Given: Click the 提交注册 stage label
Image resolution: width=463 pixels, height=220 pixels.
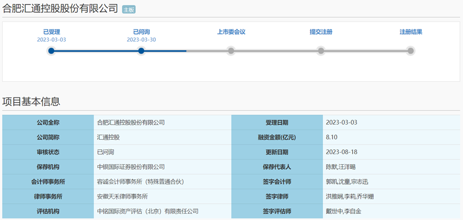Looking at the screenshot, I should pos(321,32).
